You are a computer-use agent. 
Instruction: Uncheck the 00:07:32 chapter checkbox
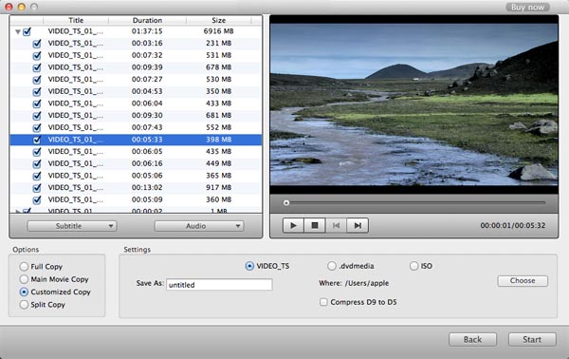[x=37, y=56]
